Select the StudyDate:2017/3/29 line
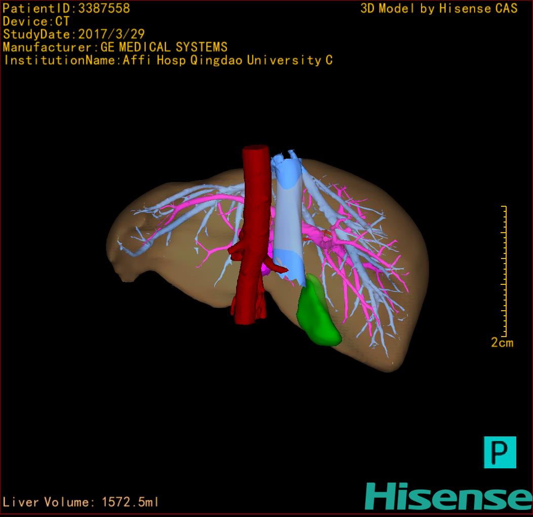This screenshot has height=517, width=533. click(74, 34)
